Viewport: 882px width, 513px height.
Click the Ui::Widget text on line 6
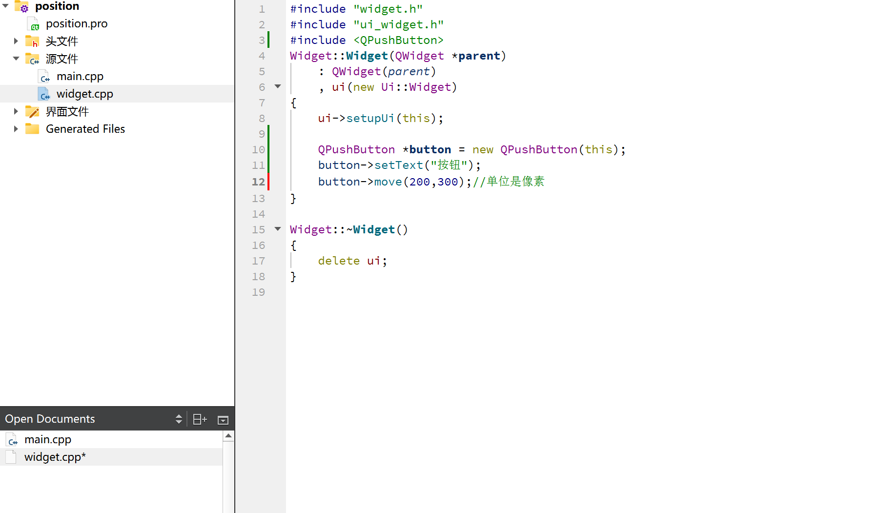click(416, 87)
